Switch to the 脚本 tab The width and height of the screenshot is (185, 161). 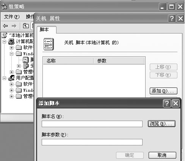(44, 30)
